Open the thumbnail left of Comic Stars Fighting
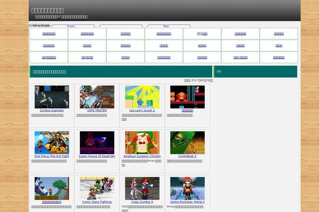This screenshot has height=212, width=319. coord(52,188)
